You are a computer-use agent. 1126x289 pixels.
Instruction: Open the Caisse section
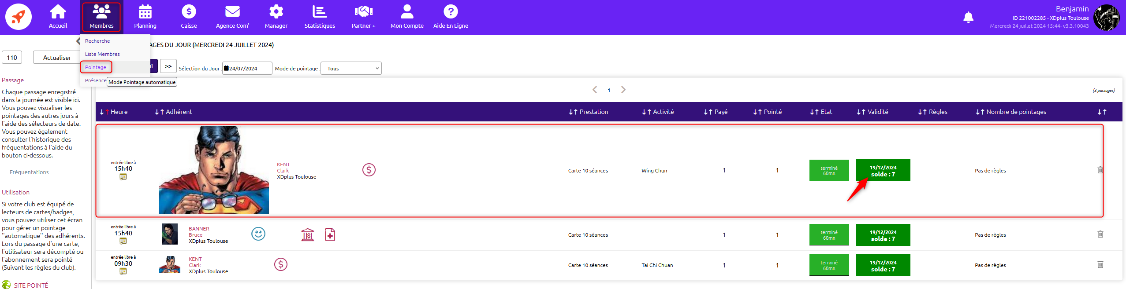(189, 17)
